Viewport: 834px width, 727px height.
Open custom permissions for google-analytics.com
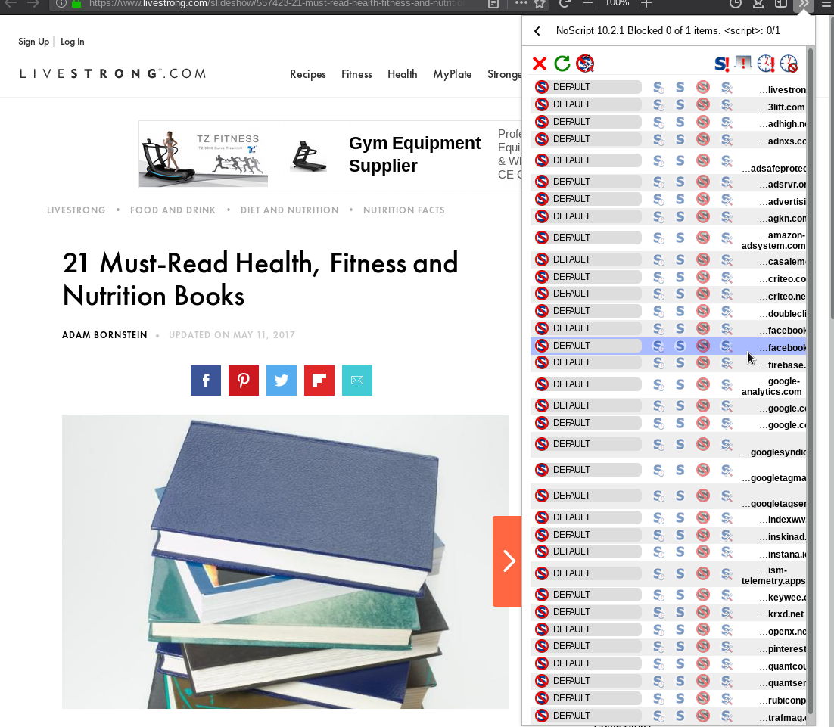point(727,384)
